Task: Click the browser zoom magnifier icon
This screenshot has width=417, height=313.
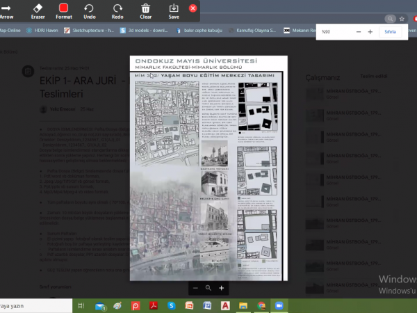Action: (x=390, y=19)
